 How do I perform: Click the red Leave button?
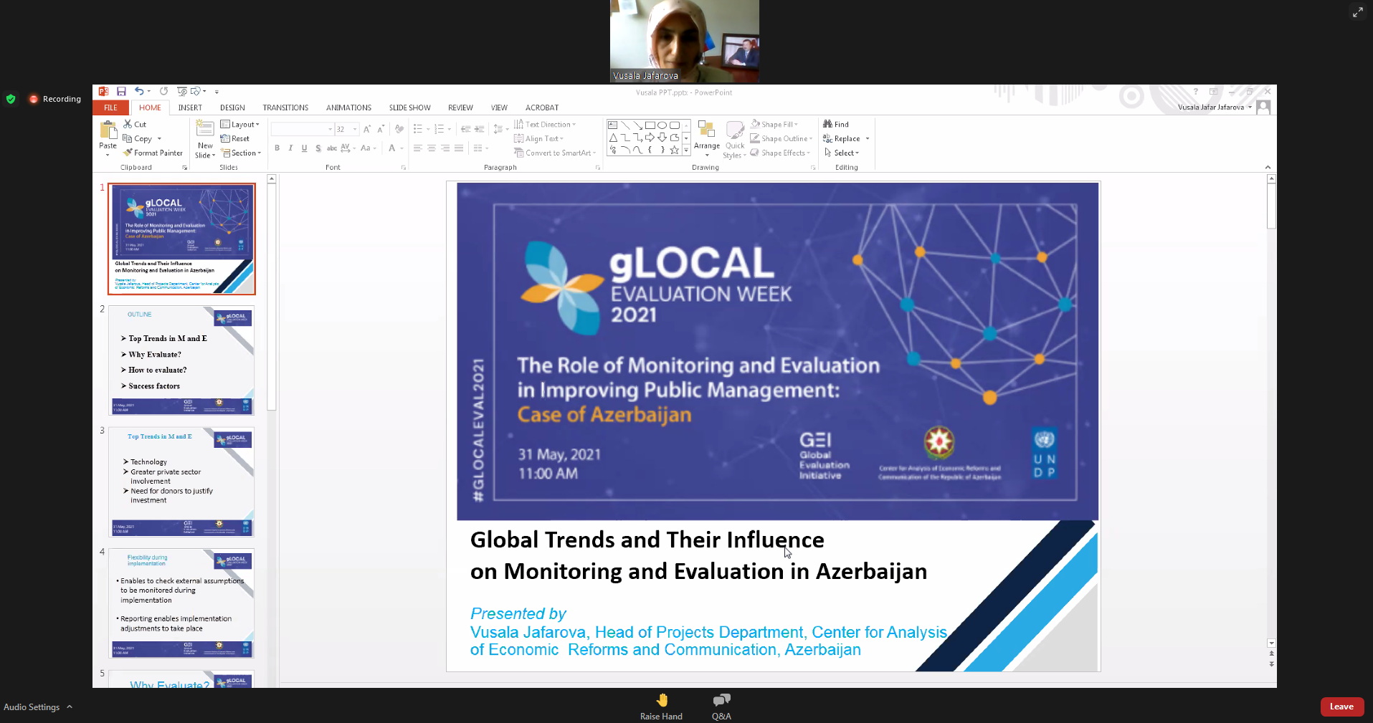[x=1341, y=707]
